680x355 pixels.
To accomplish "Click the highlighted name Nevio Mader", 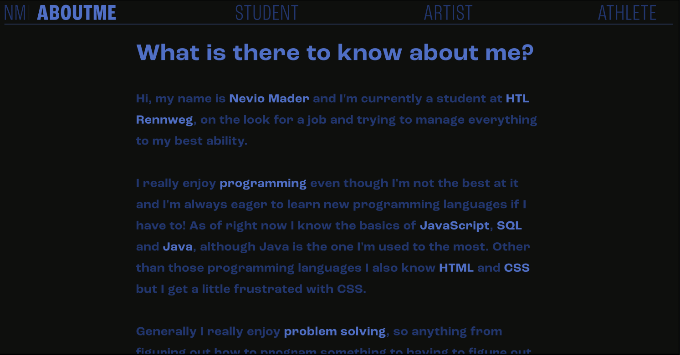I will click(x=269, y=99).
